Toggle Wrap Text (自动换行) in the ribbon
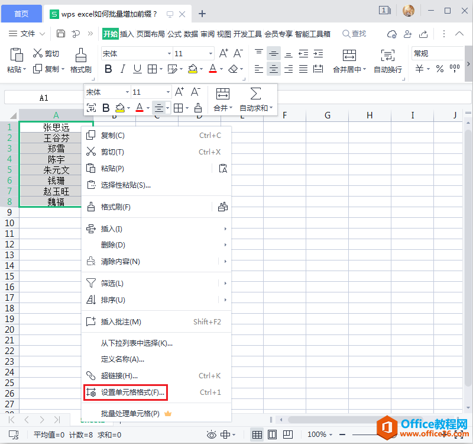 pyautogui.click(x=387, y=60)
